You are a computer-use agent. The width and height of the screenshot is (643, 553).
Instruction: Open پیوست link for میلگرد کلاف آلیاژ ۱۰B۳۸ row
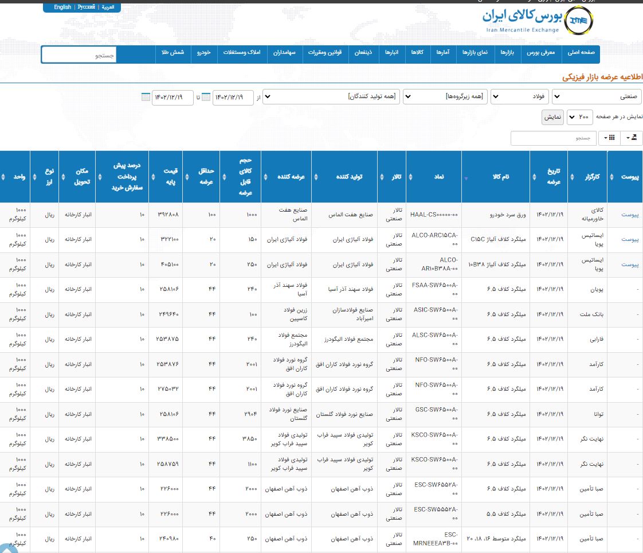point(630,265)
